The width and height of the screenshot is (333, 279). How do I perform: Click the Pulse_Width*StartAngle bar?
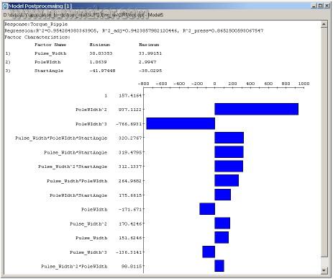click(229, 152)
